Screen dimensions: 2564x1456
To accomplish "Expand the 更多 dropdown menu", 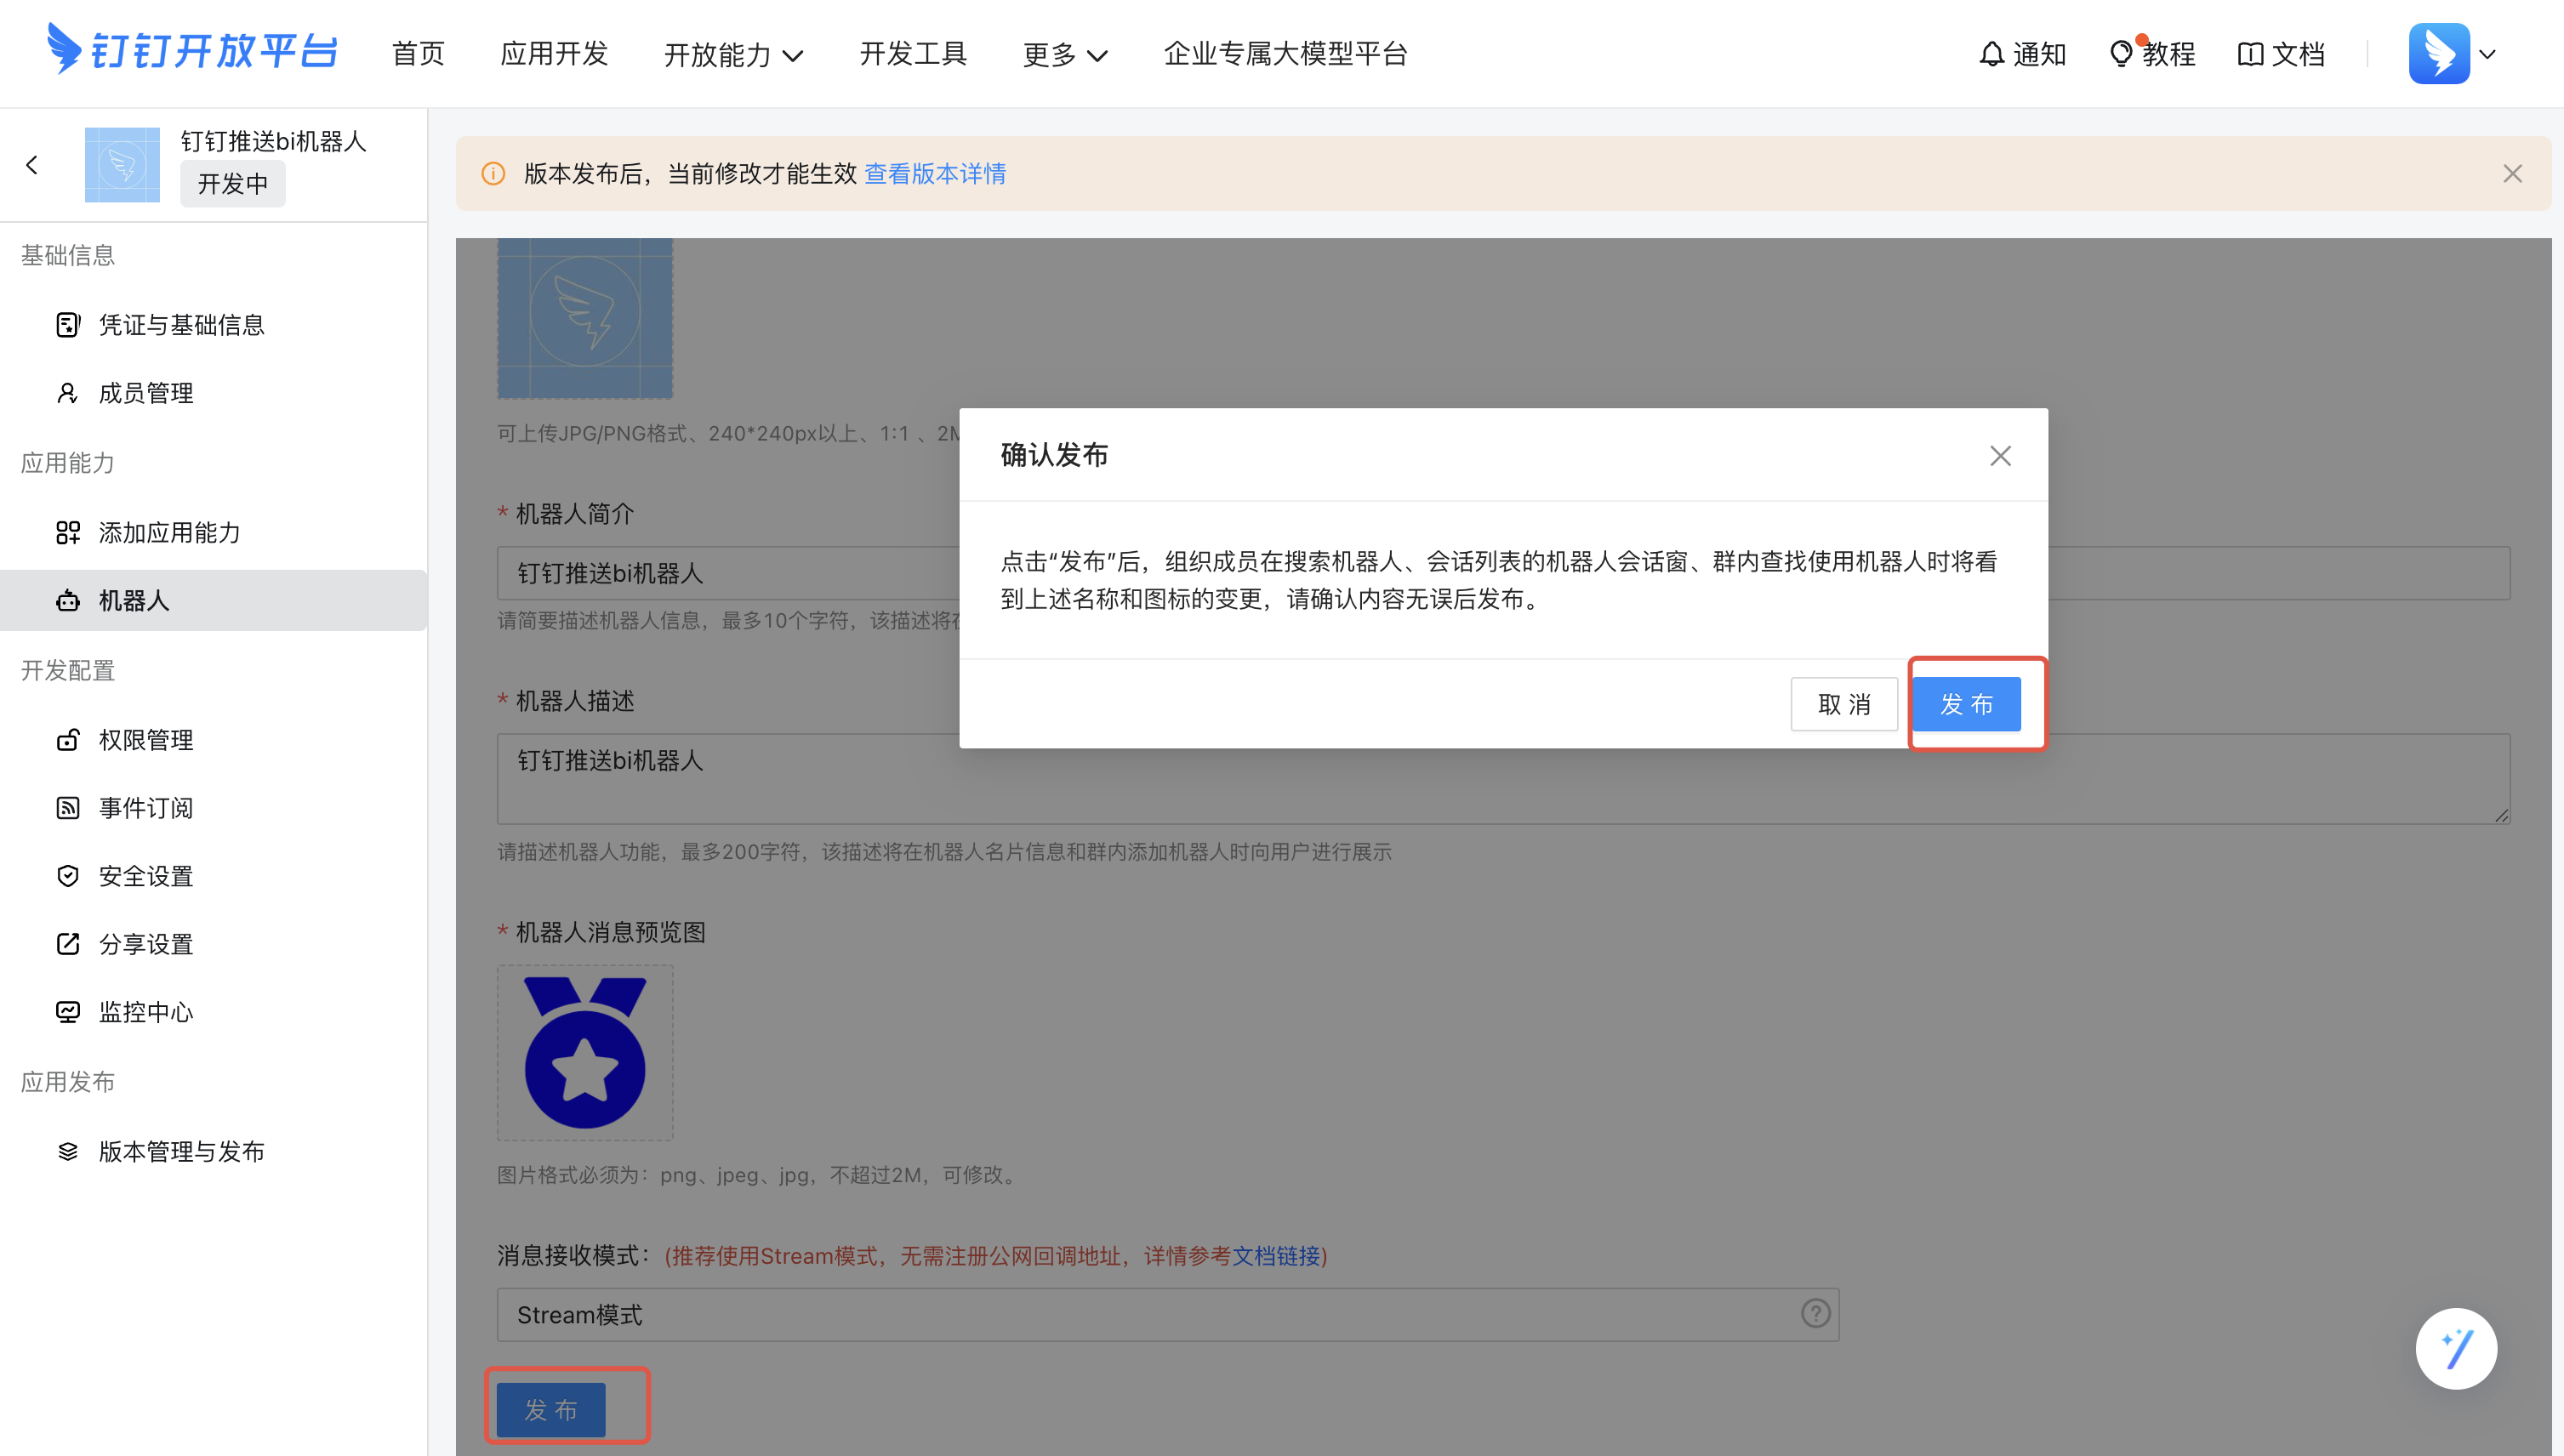I will tap(1065, 54).
